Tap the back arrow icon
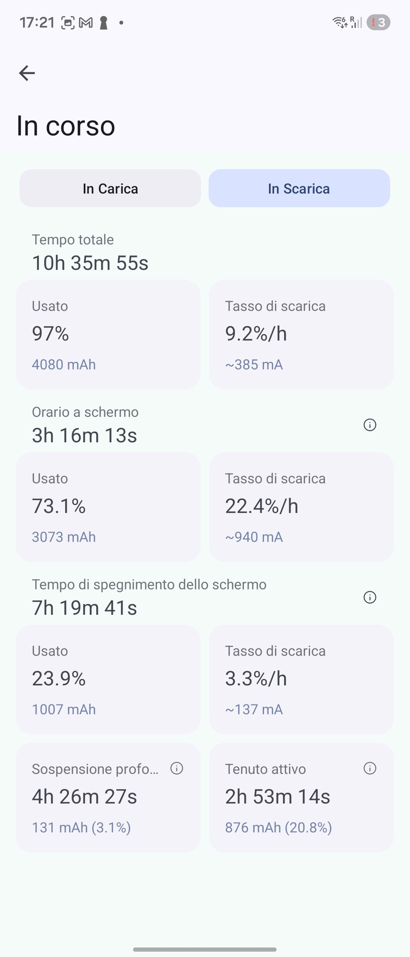Image resolution: width=410 pixels, height=957 pixels. [27, 73]
